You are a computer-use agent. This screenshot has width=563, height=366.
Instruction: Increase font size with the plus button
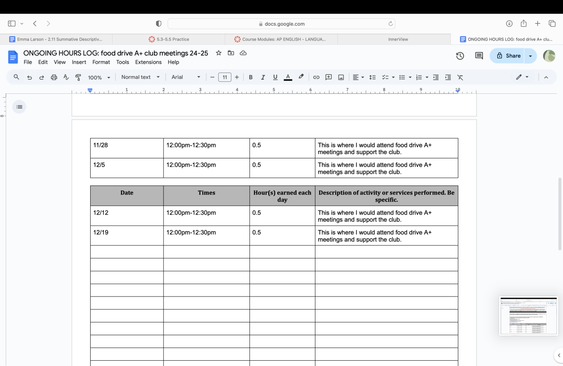(237, 77)
